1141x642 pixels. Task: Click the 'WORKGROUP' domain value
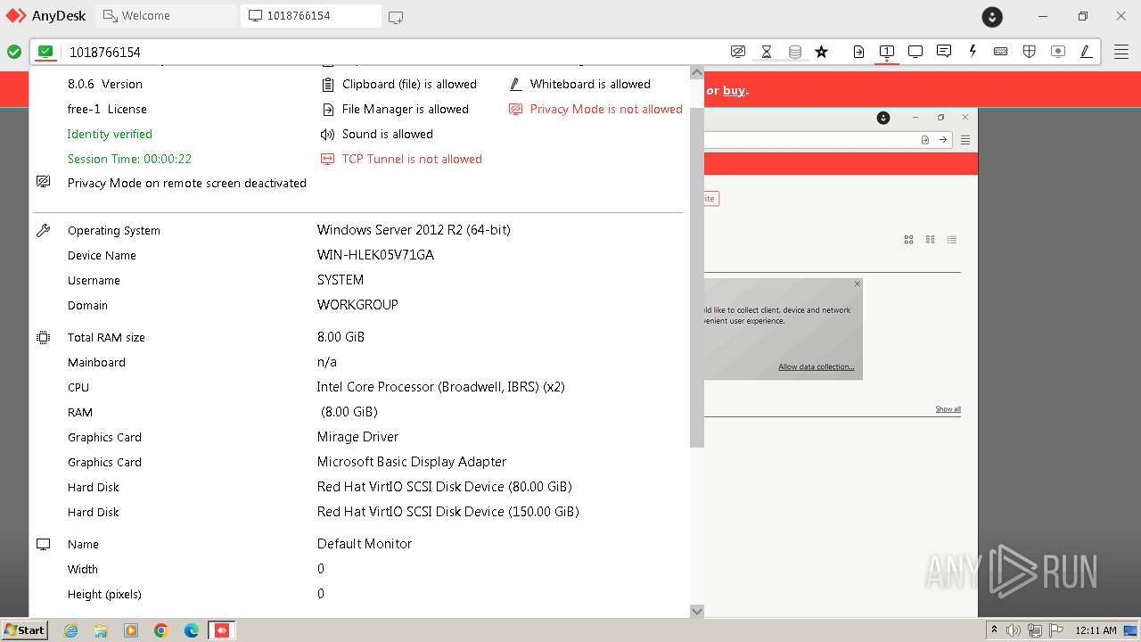[357, 305]
